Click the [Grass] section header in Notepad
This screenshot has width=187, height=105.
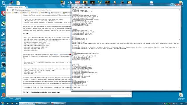pos(75,37)
